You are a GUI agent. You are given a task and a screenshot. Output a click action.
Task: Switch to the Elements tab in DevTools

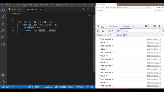[114, 26]
